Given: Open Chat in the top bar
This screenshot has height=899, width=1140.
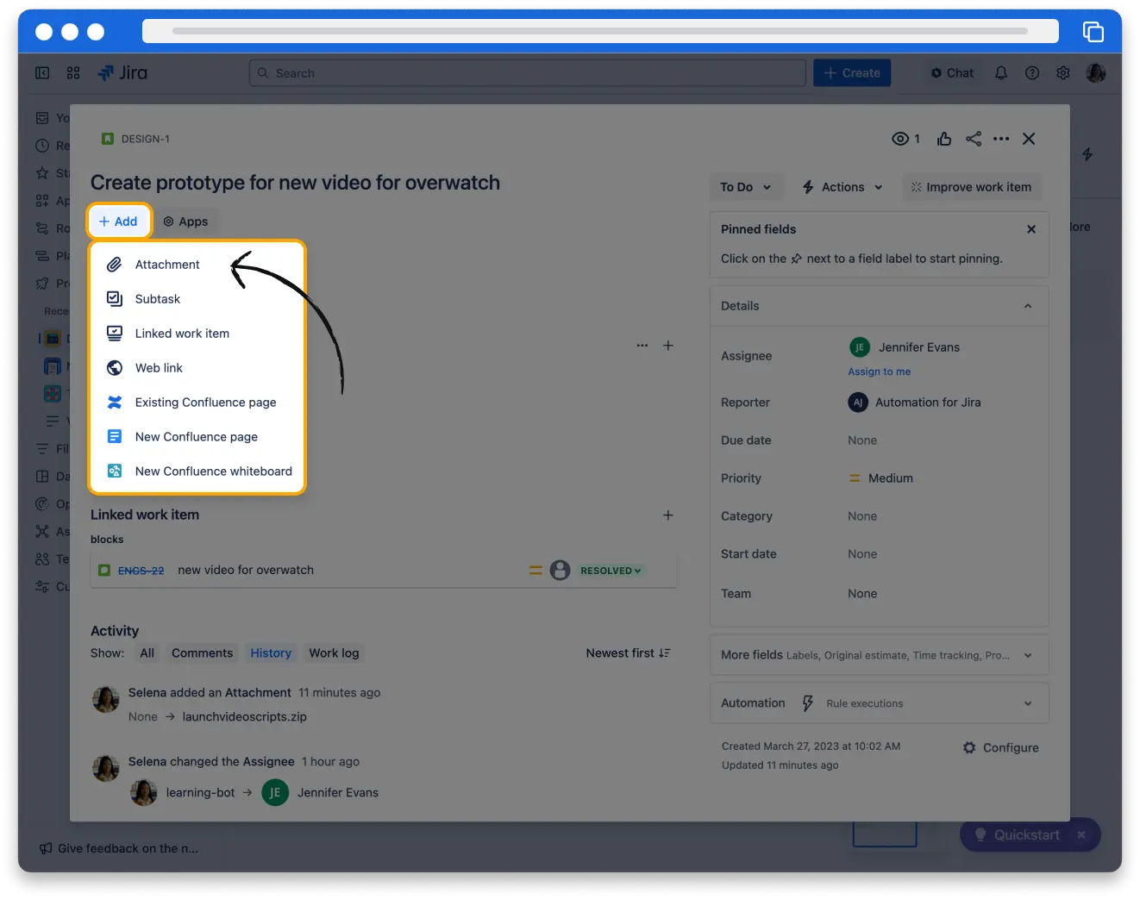Looking at the screenshot, I should pos(952,73).
